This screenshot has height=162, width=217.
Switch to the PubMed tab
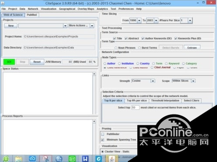(x=32, y=15)
